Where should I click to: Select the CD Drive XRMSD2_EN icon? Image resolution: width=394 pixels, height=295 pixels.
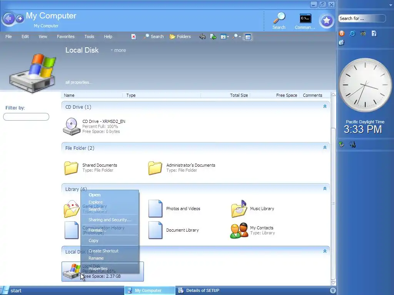72,126
